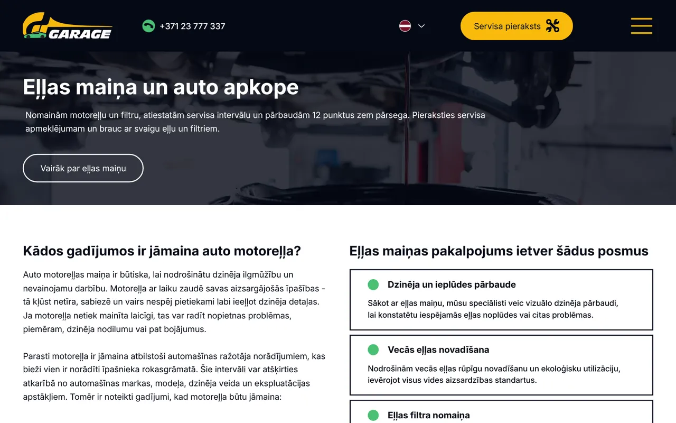Click the wrench and screwdriver icon
The image size is (676, 423).
[x=552, y=26]
